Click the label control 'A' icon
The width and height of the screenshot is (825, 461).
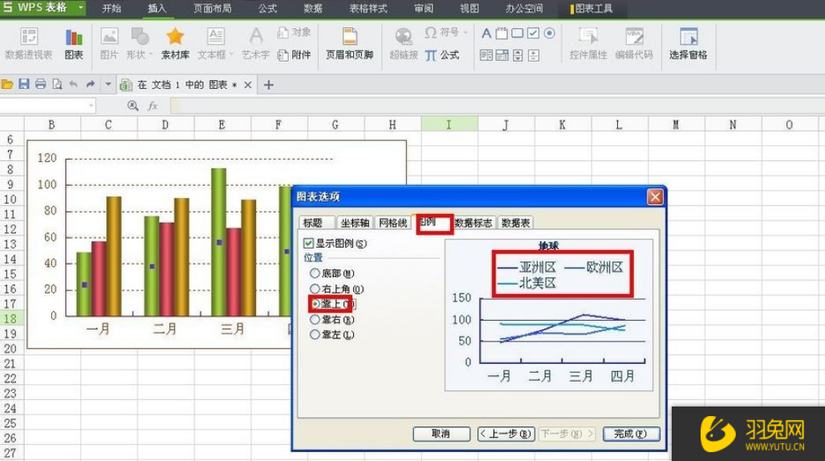(x=486, y=34)
